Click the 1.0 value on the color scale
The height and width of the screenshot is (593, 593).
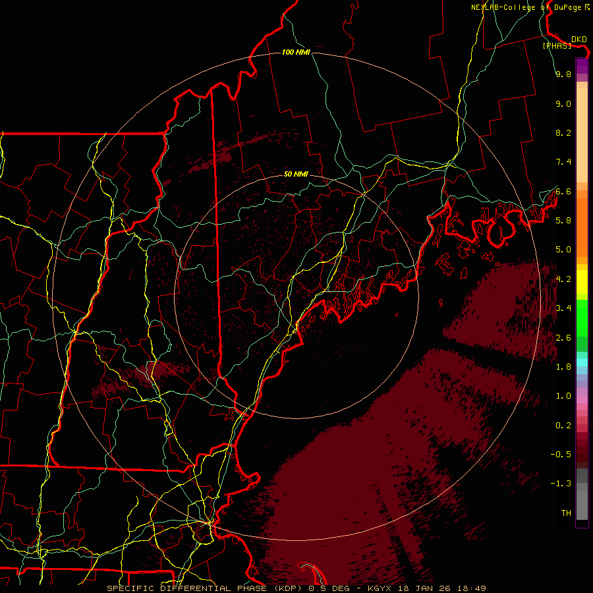click(x=563, y=395)
